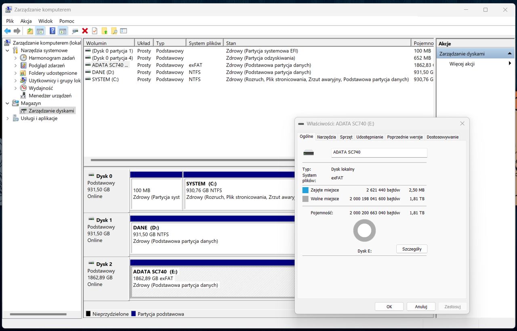Expand the Usługi i aplikacje node
This screenshot has height=331, width=517.
7,118
